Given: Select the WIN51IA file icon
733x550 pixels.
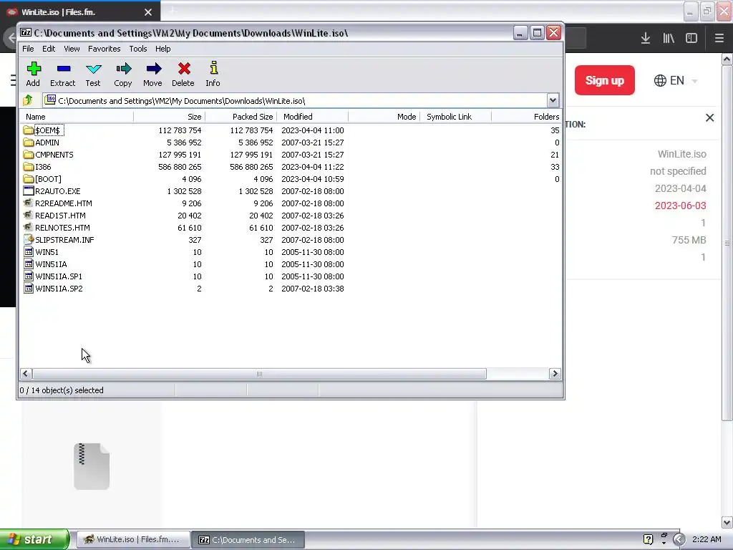Looking at the screenshot, I should click(28, 264).
